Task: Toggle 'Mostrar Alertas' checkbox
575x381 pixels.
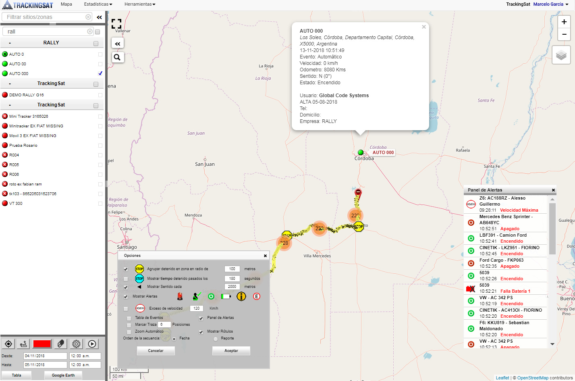Action: click(126, 297)
